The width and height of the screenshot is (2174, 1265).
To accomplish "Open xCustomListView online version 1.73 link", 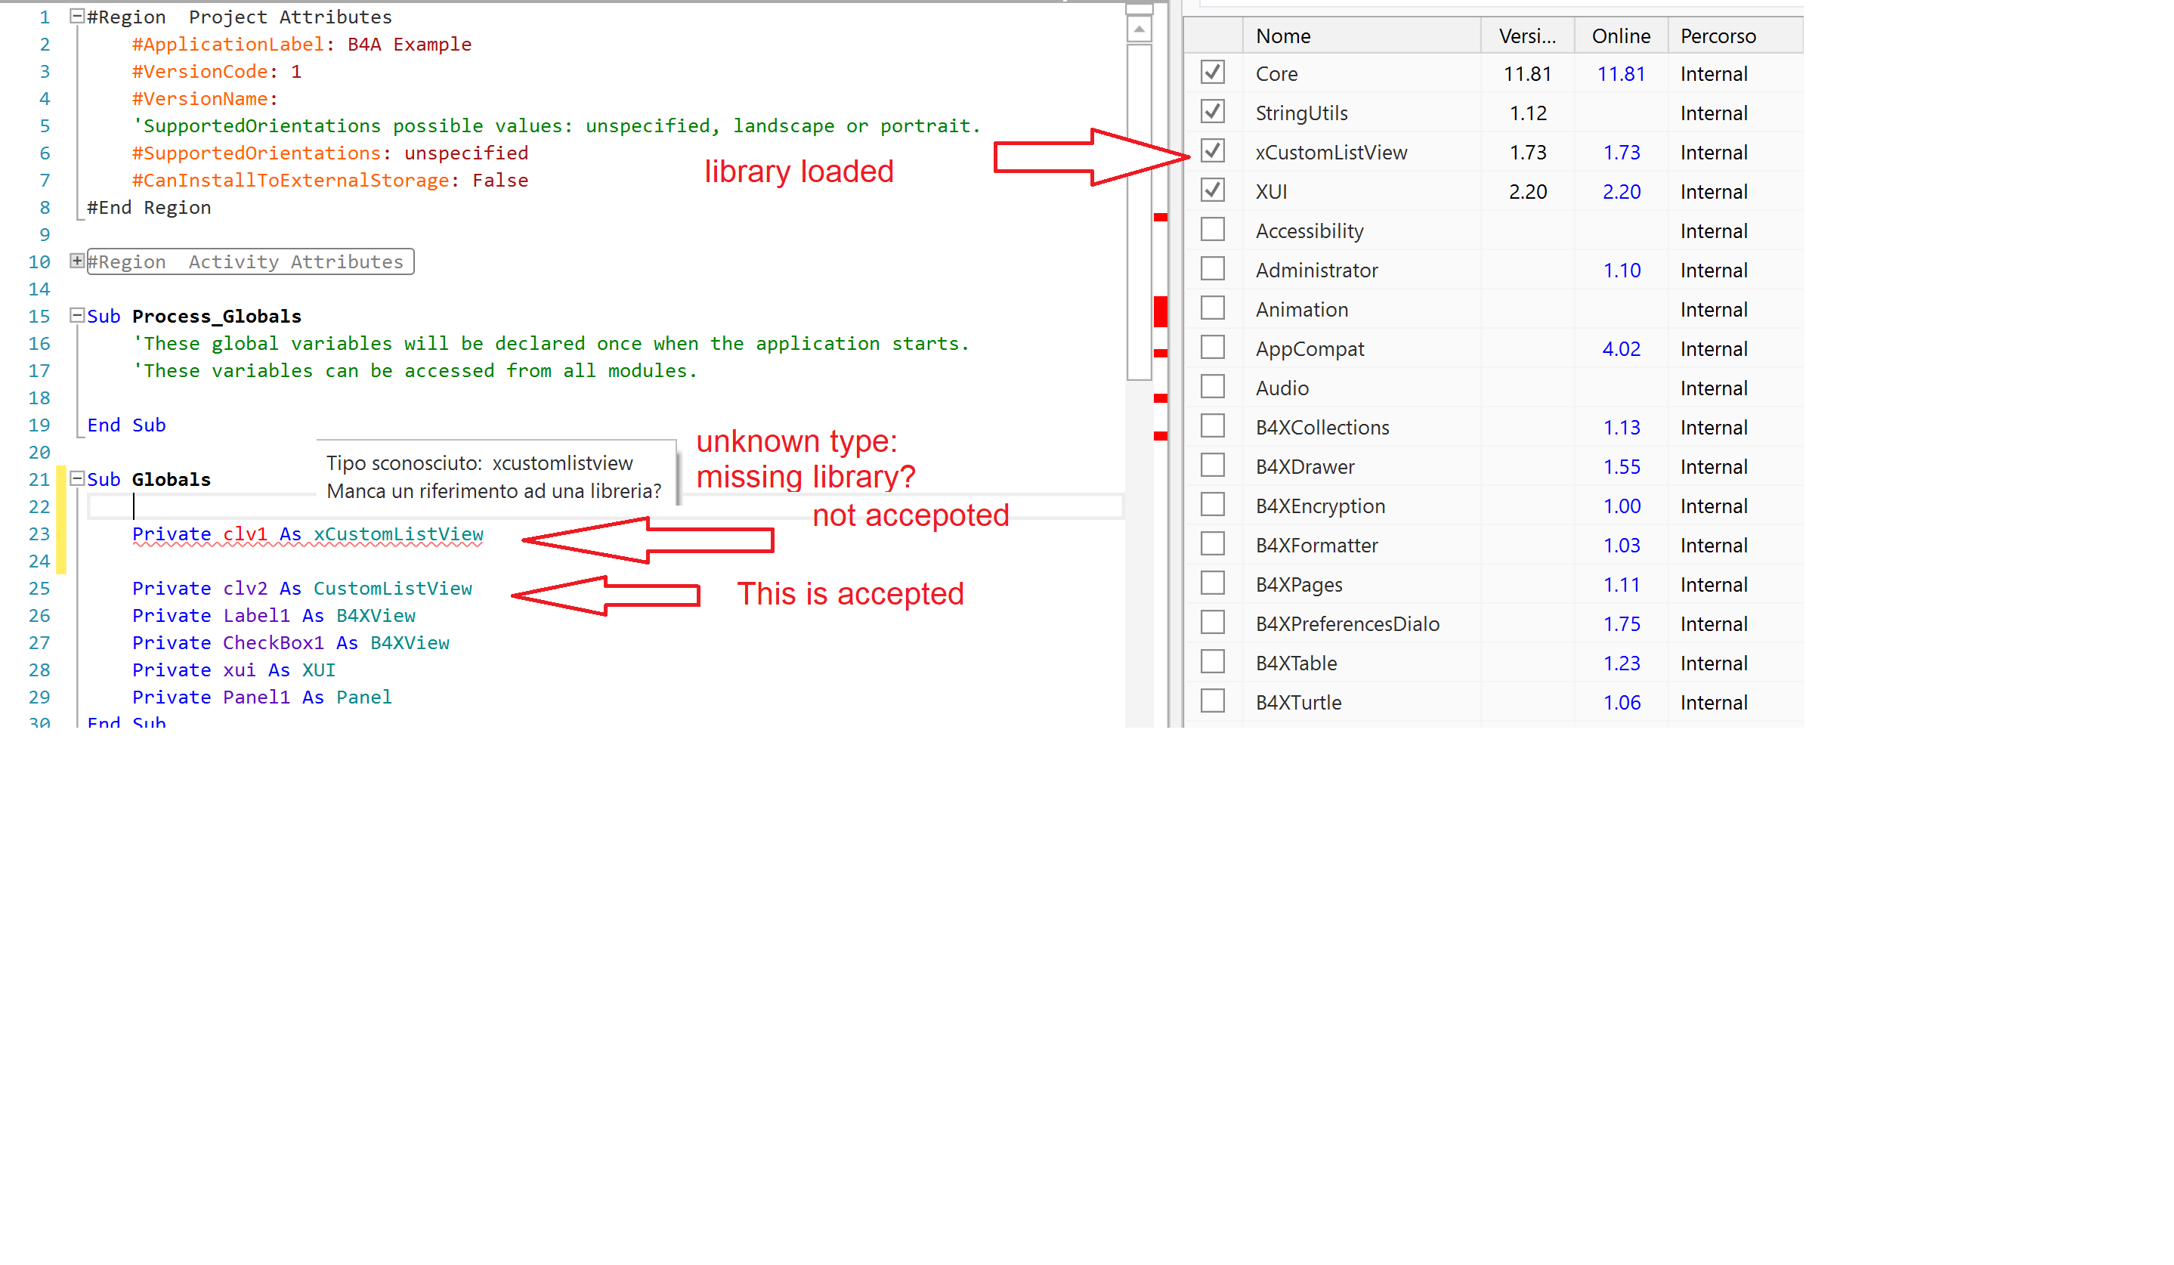I will 1621,153.
